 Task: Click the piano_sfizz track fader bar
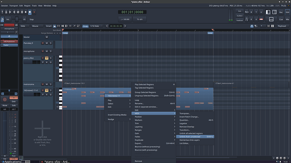click(x=32, y=62)
